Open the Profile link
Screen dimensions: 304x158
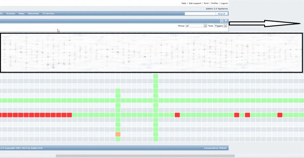coord(214,3)
